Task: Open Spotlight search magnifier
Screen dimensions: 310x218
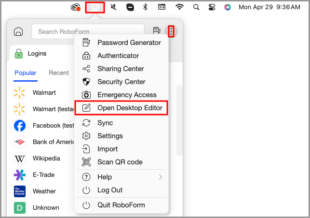Action: [196, 7]
